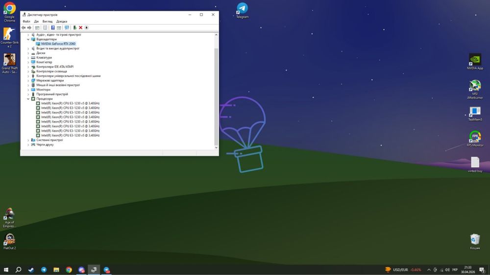Viewport: 490px width, 275px height.
Task: Select the Telegram desktop shortcut
Action: [x=242, y=10]
